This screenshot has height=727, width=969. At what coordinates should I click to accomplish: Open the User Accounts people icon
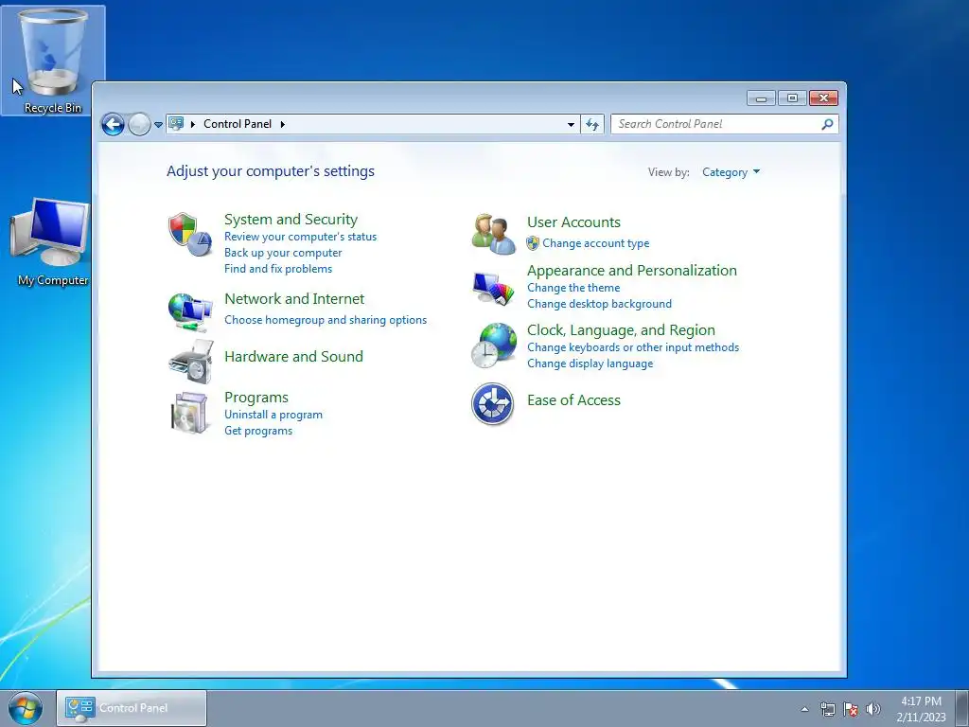click(x=493, y=234)
